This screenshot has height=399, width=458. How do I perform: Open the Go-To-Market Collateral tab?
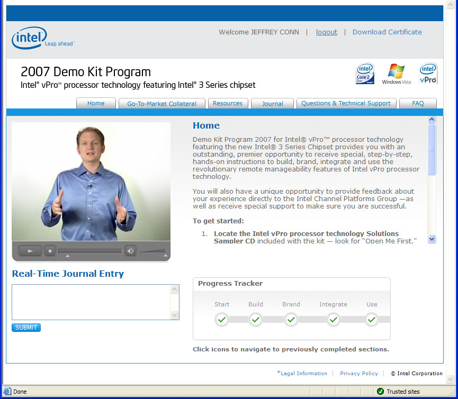coord(162,104)
